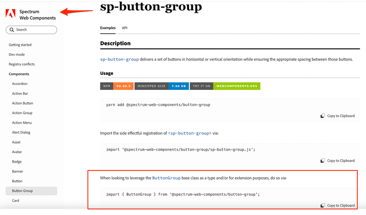The width and height of the screenshot is (366, 215).
Task: Select Alert Dialog in the sidebar
Action: (21, 132)
